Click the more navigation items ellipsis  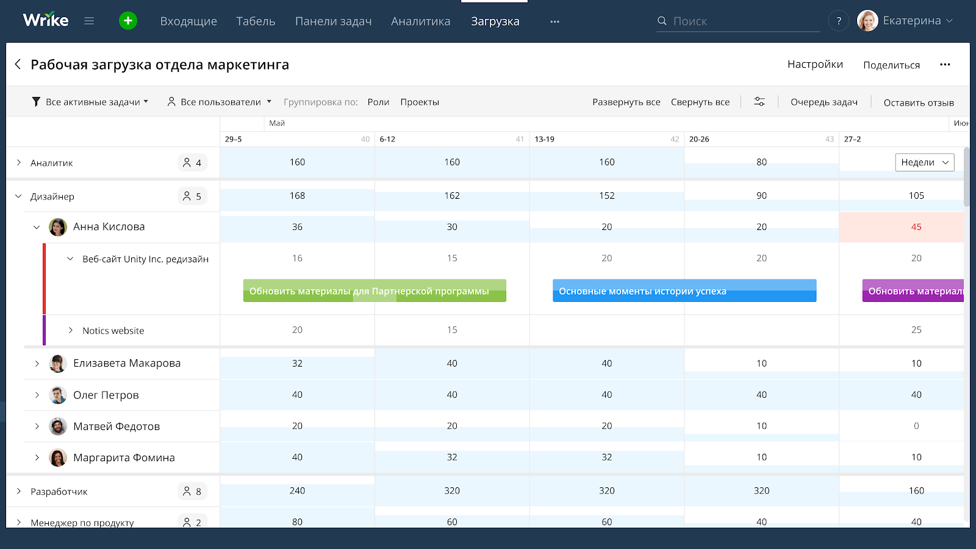pyautogui.click(x=554, y=21)
